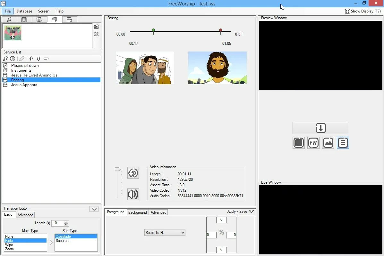Select 'Jesus He Lived Among Us' item
This screenshot has height=256, width=384.
tap(51, 75)
